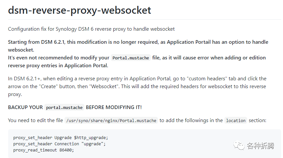Click the BEFORE MODIFYING IT! text
Screen dimensions: 283x158
(x=114, y=107)
